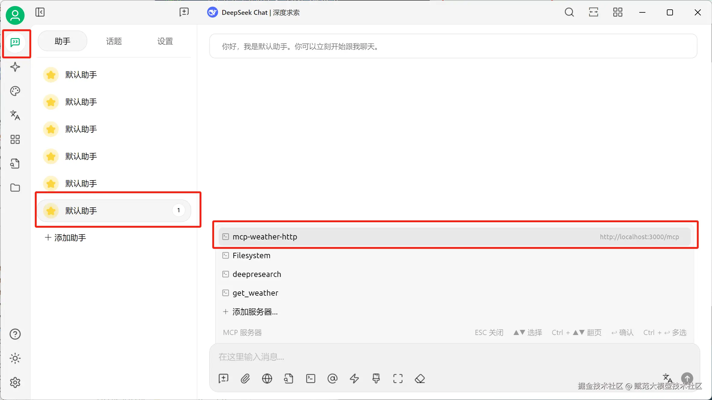Toggle the expand input fullscreen icon

398,379
